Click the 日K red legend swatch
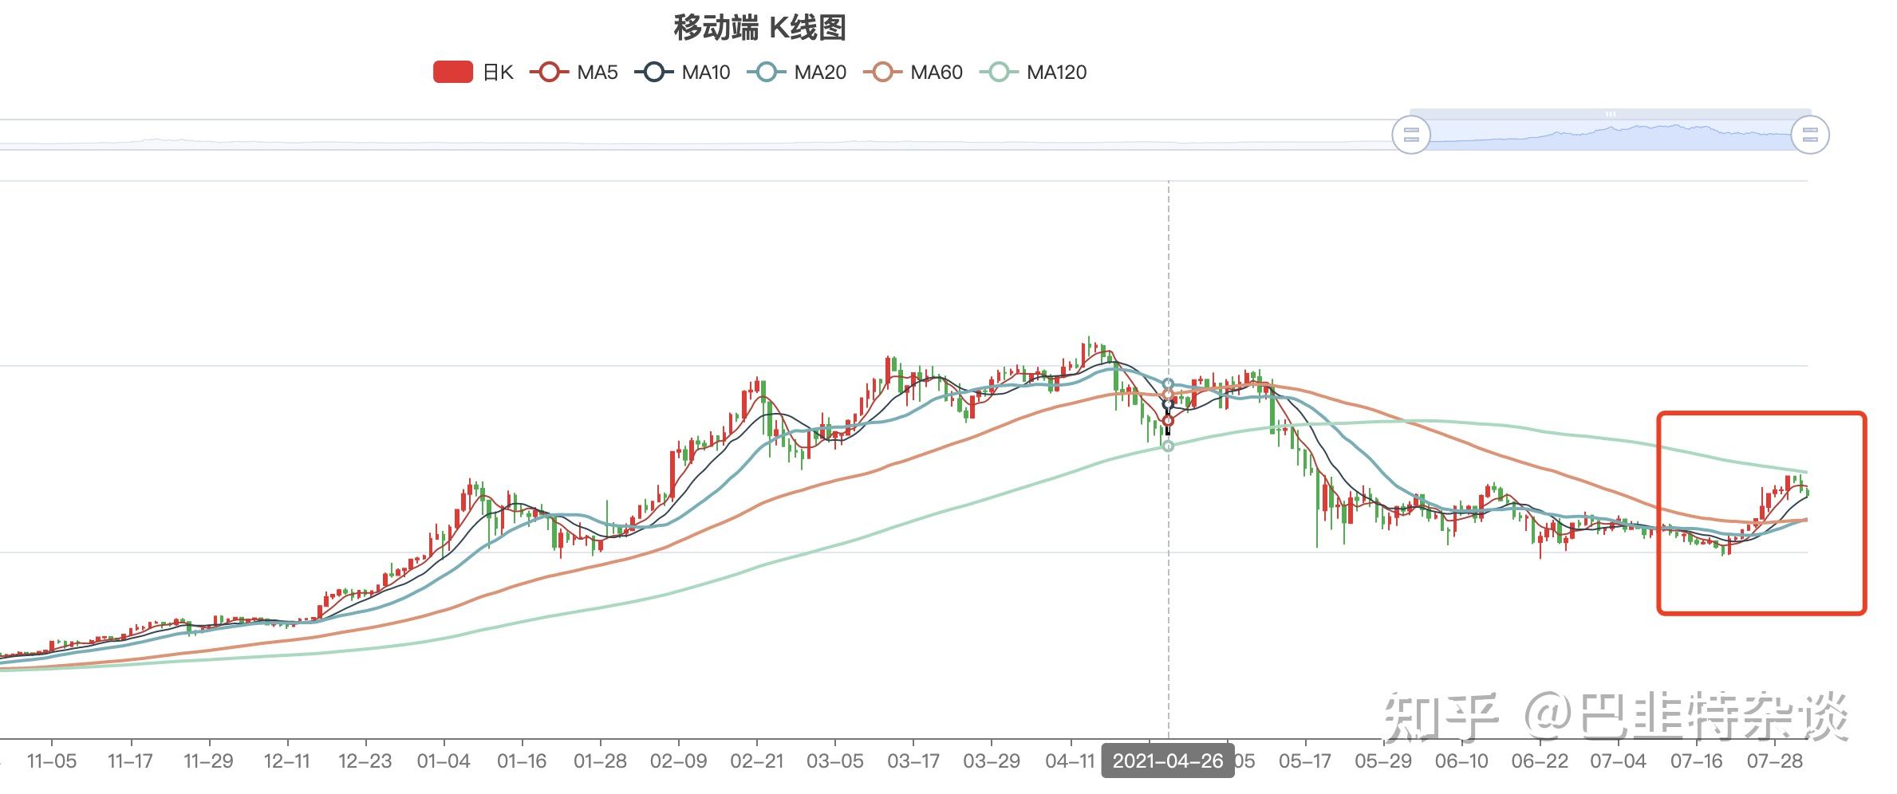Viewport: 1897px width, 794px height. click(x=452, y=72)
